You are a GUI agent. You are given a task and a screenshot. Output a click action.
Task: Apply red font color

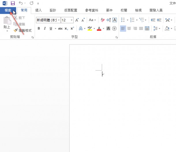coord(99,28)
